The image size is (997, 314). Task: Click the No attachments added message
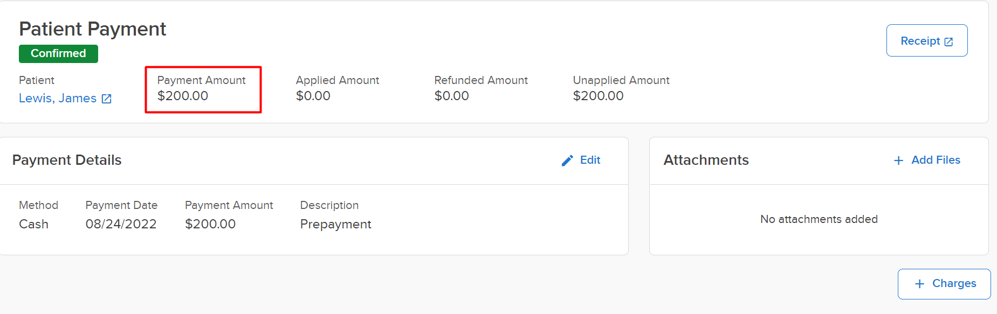[x=819, y=219]
